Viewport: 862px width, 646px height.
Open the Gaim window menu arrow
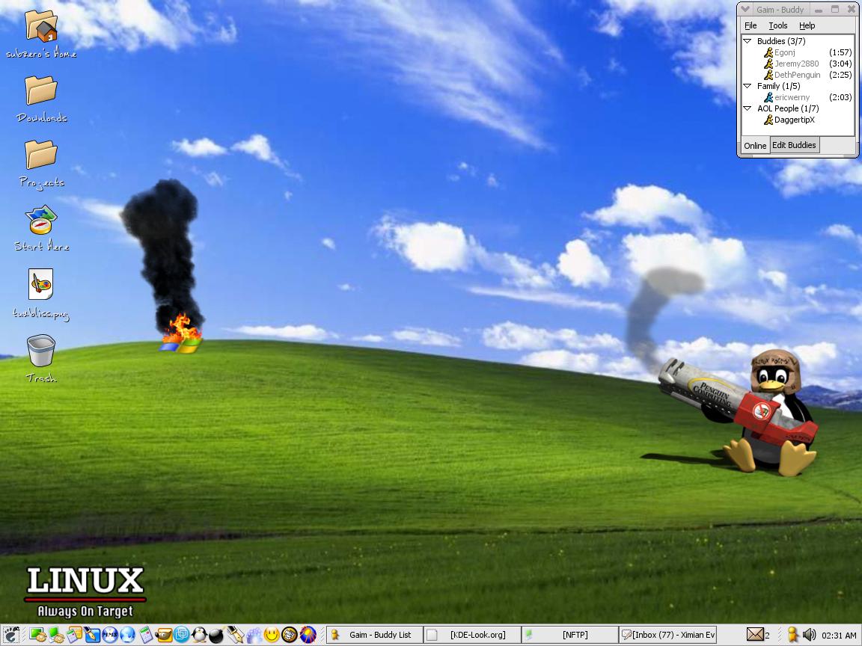745,9
